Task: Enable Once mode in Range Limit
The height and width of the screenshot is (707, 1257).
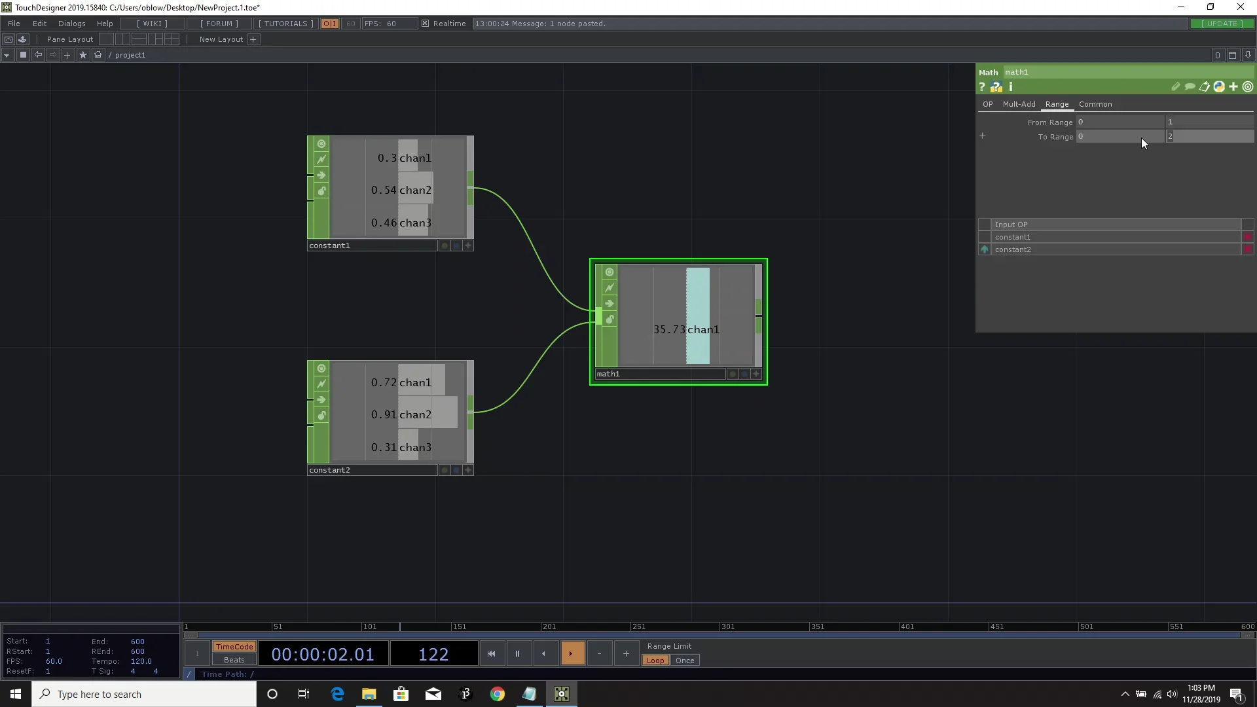Action: click(x=685, y=661)
